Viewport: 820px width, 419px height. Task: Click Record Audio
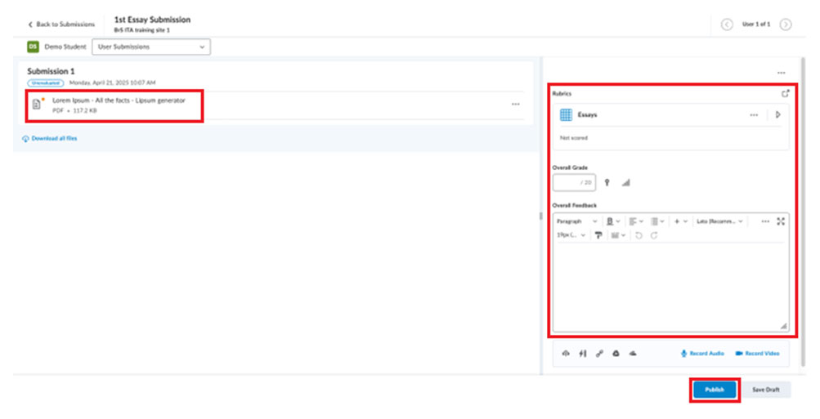[x=702, y=354]
